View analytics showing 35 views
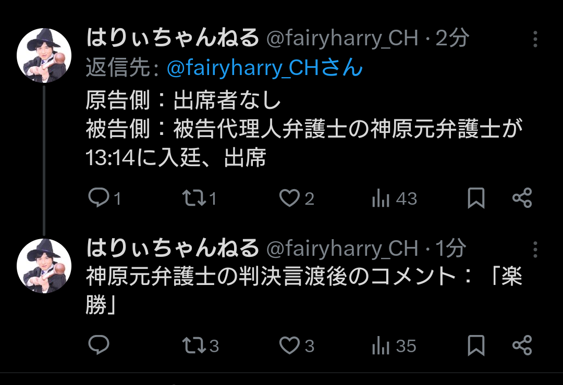Viewport: 563px width, 385px height. click(394, 345)
